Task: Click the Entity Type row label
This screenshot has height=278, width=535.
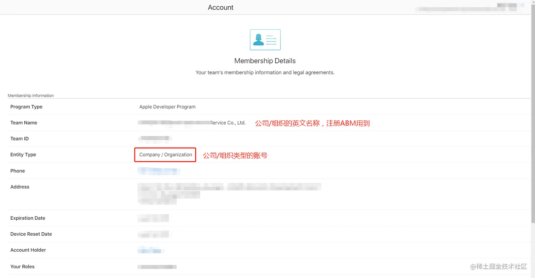Action: coord(23,155)
